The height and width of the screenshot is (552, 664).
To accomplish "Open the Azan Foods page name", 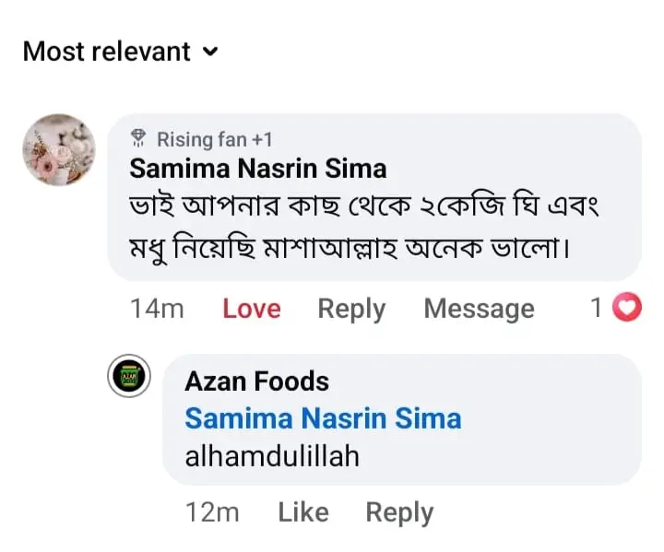I will (x=256, y=381).
